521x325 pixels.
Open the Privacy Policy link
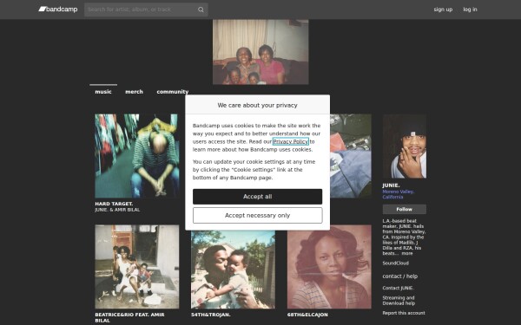[x=290, y=141]
